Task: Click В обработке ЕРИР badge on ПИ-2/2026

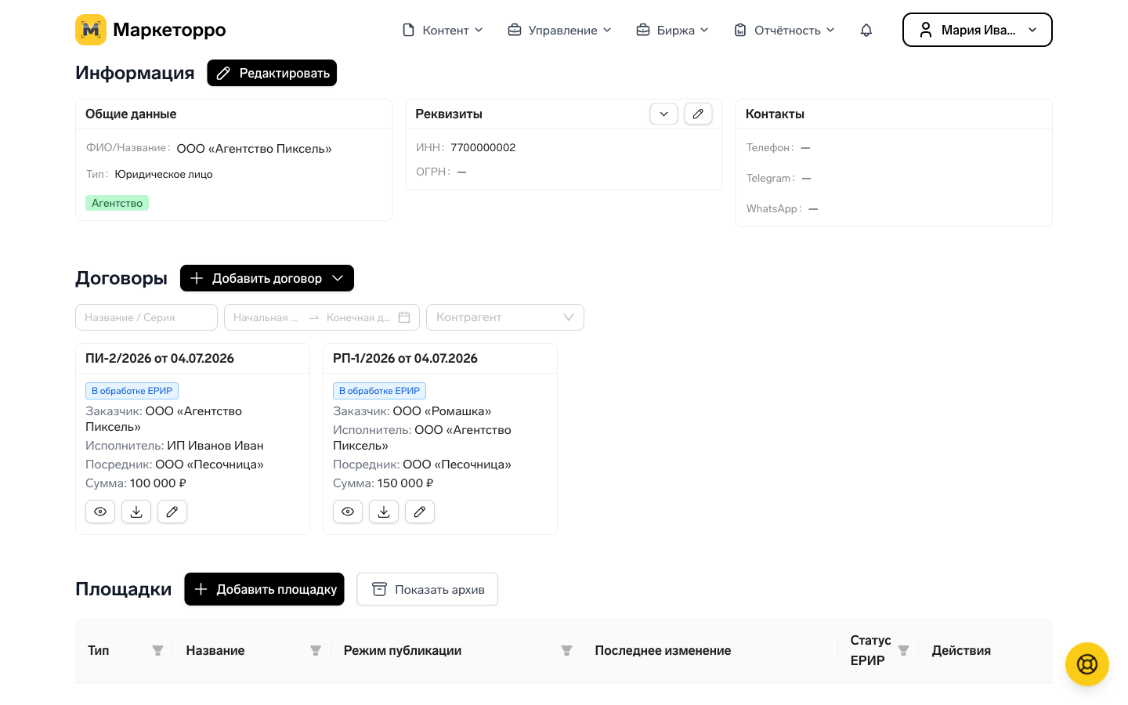Action: pyautogui.click(x=132, y=391)
